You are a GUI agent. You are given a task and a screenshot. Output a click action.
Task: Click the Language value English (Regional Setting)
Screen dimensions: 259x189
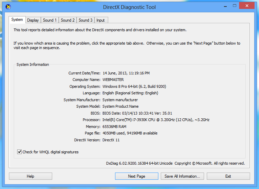[x=130, y=93]
